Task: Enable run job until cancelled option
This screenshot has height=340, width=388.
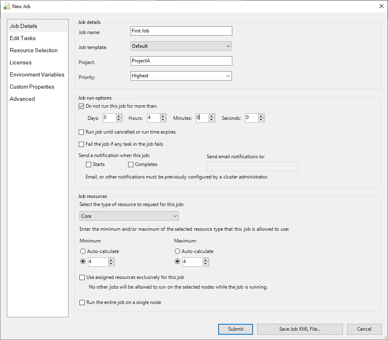Action: point(81,132)
